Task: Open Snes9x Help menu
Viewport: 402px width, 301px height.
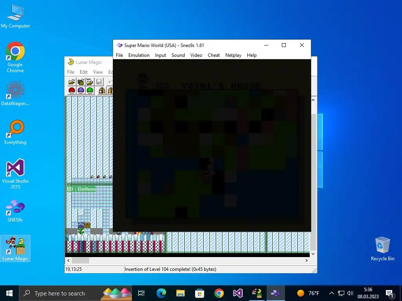Action: (x=252, y=55)
